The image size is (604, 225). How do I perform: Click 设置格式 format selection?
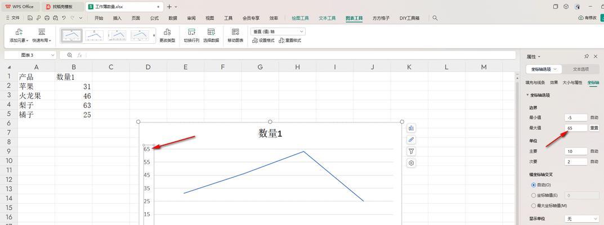[263, 40]
